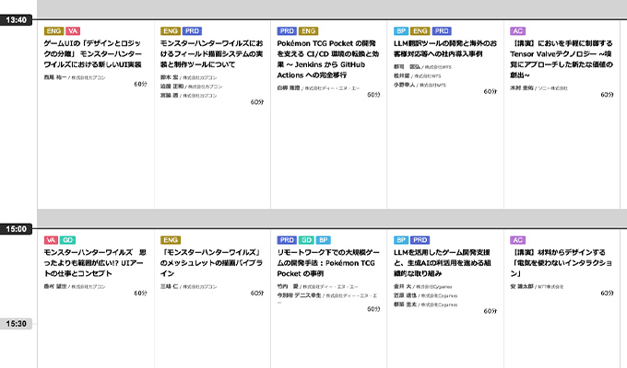Click PRD tag on LLMを活用したゲーム開発支援 session
The height and width of the screenshot is (368, 627).
(x=420, y=240)
